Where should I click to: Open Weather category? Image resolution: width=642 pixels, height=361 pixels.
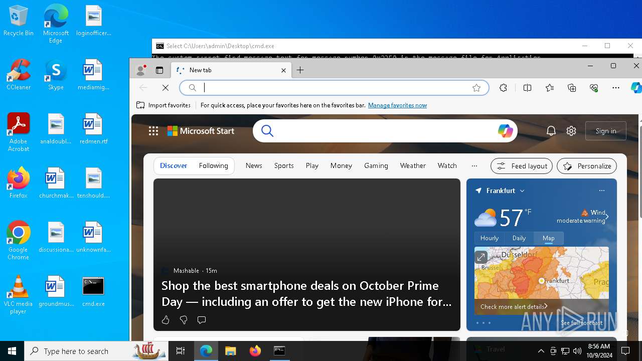(x=413, y=165)
